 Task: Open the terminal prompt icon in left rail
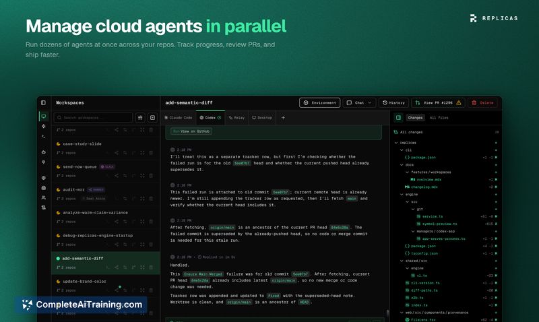tap(44, 136)
